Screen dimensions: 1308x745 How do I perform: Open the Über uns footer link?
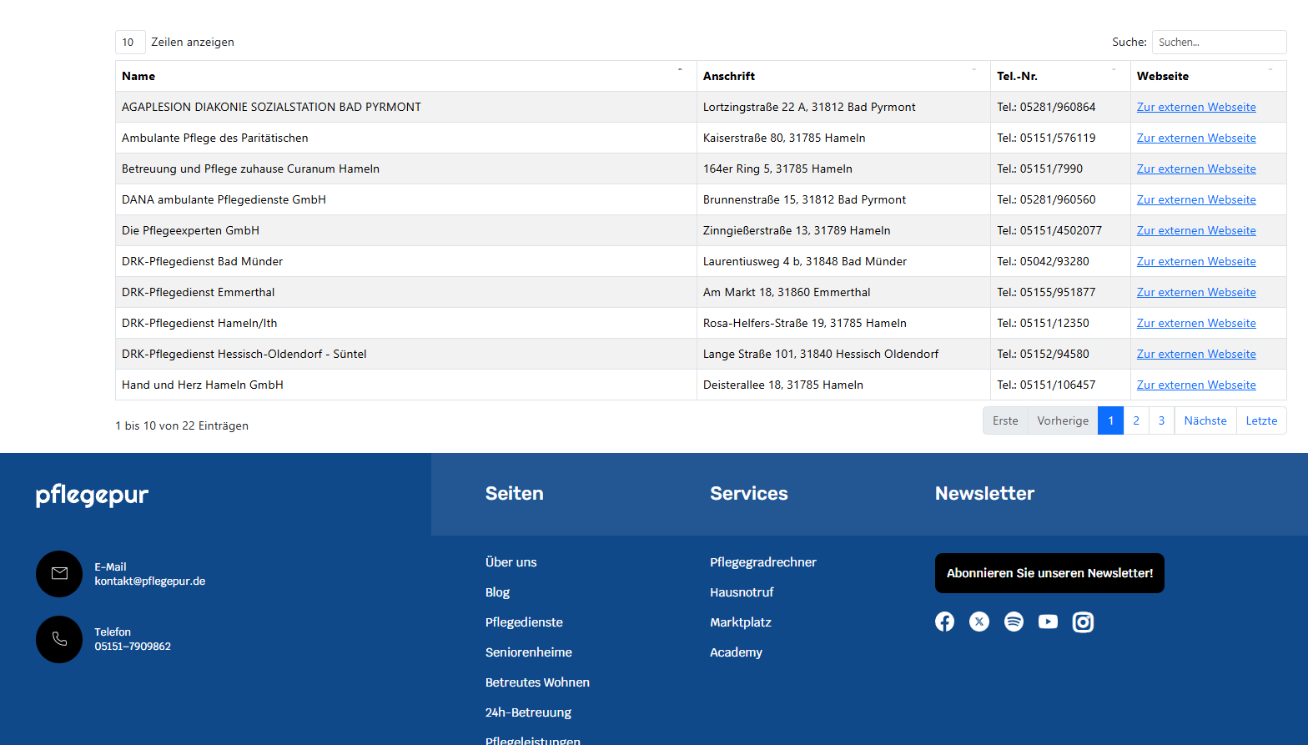pyautogui.click(x=511, y=562)
